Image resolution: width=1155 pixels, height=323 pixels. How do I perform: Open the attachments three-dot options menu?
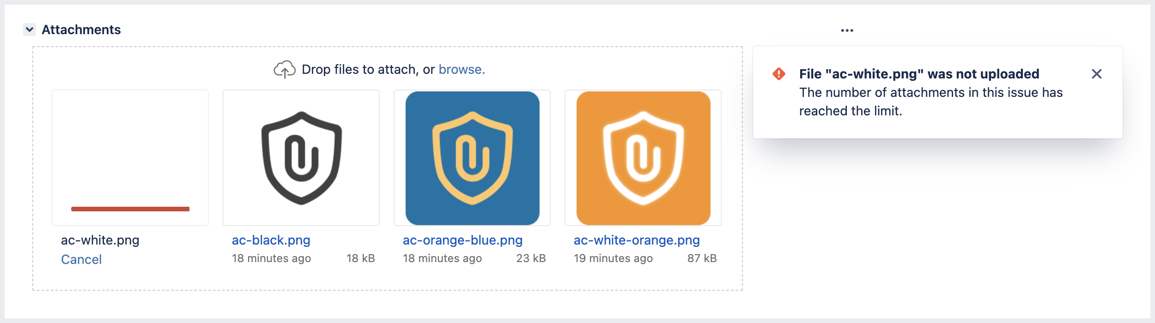(x=847, y=30)
